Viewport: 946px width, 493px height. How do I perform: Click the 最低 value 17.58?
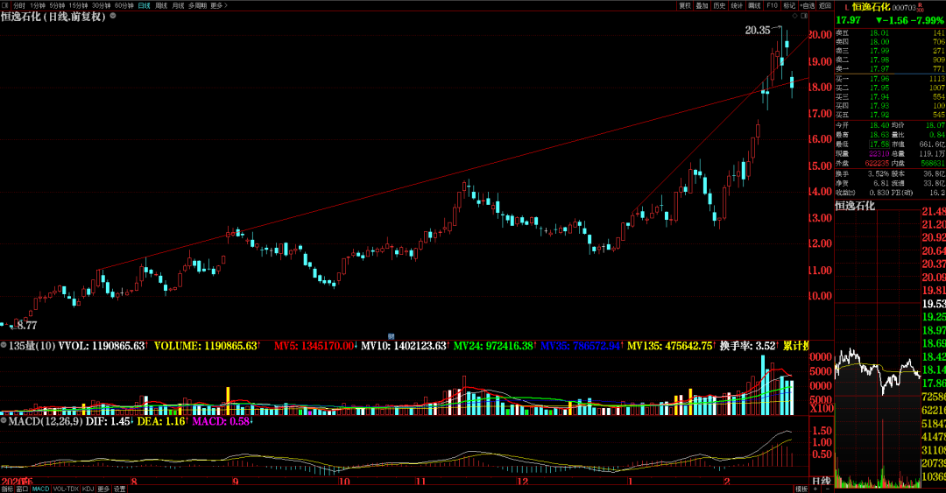(879, 144)
